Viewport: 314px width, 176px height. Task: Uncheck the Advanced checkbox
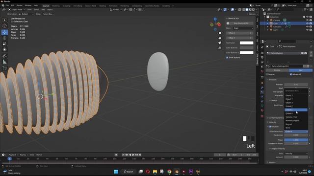(291, 74)
